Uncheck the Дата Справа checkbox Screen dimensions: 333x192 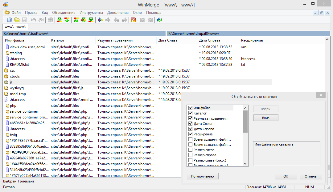pyautogui.click(x=191, y=129)
